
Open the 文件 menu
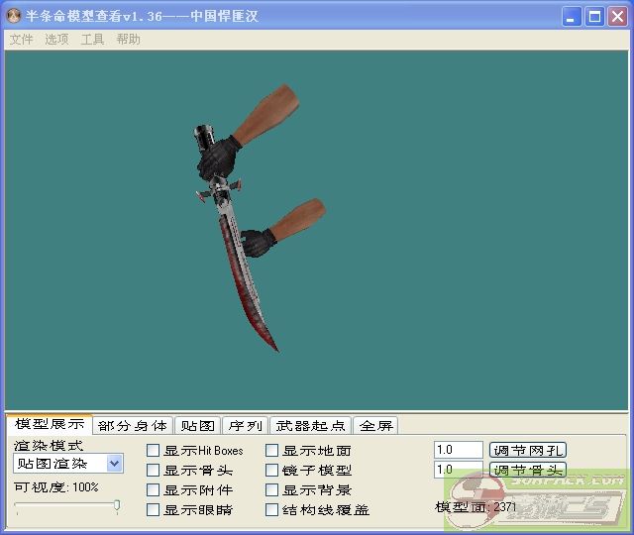pos(21,40)
